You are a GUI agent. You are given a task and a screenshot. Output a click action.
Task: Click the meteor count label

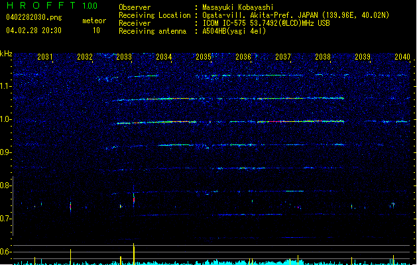tap(94, 21)
